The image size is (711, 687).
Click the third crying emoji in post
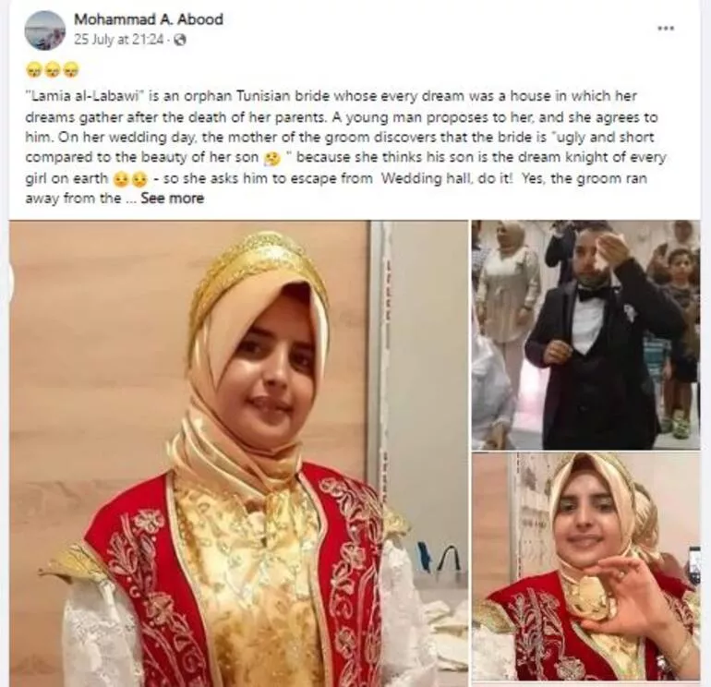tap(72, 70)
